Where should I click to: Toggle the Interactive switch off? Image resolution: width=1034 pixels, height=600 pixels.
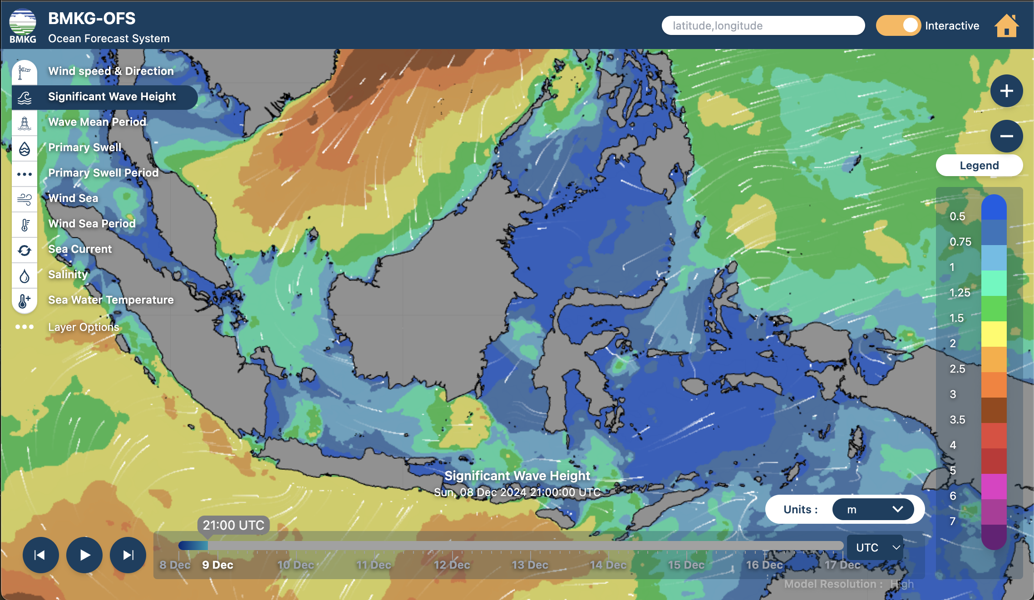click(x=898, y=25)
